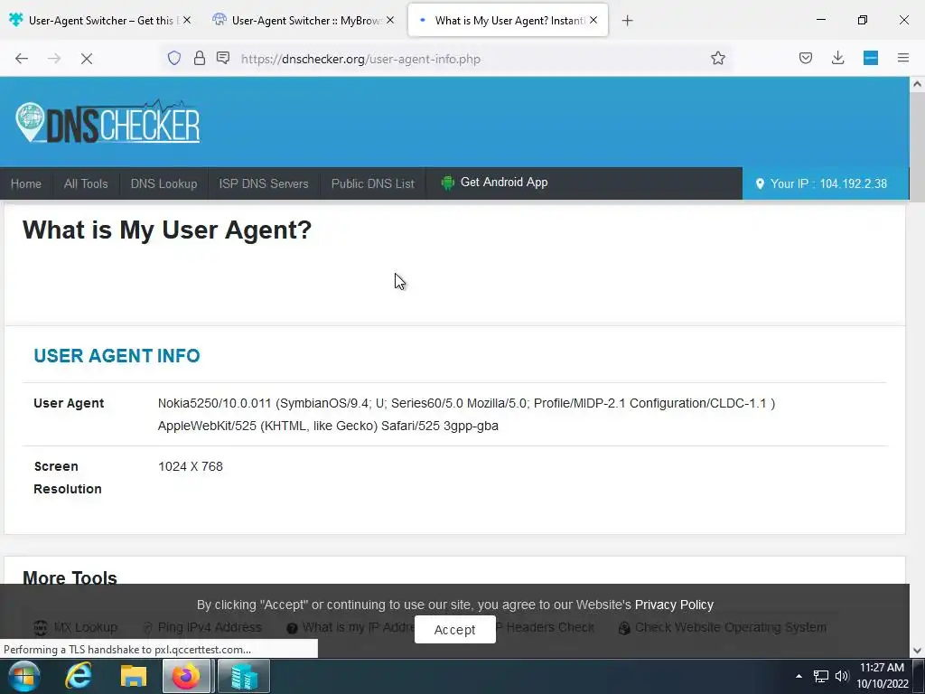
Task: Click the What is My User Agent heading
Action: (x=167, y=230)
